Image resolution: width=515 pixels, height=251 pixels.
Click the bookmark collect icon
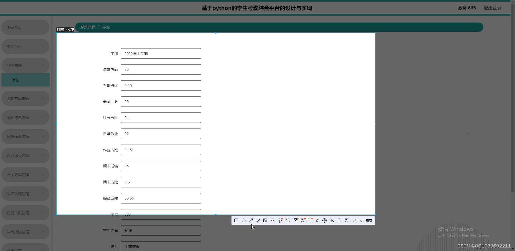[346, 220]
